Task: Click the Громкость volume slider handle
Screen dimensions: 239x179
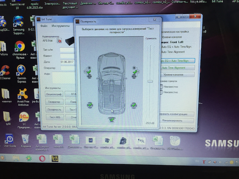Action: 150,81
